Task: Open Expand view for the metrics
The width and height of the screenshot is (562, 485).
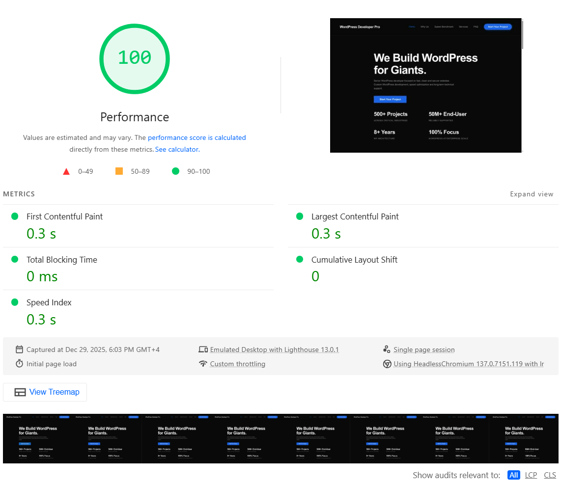Action: [x=532, y=194]
